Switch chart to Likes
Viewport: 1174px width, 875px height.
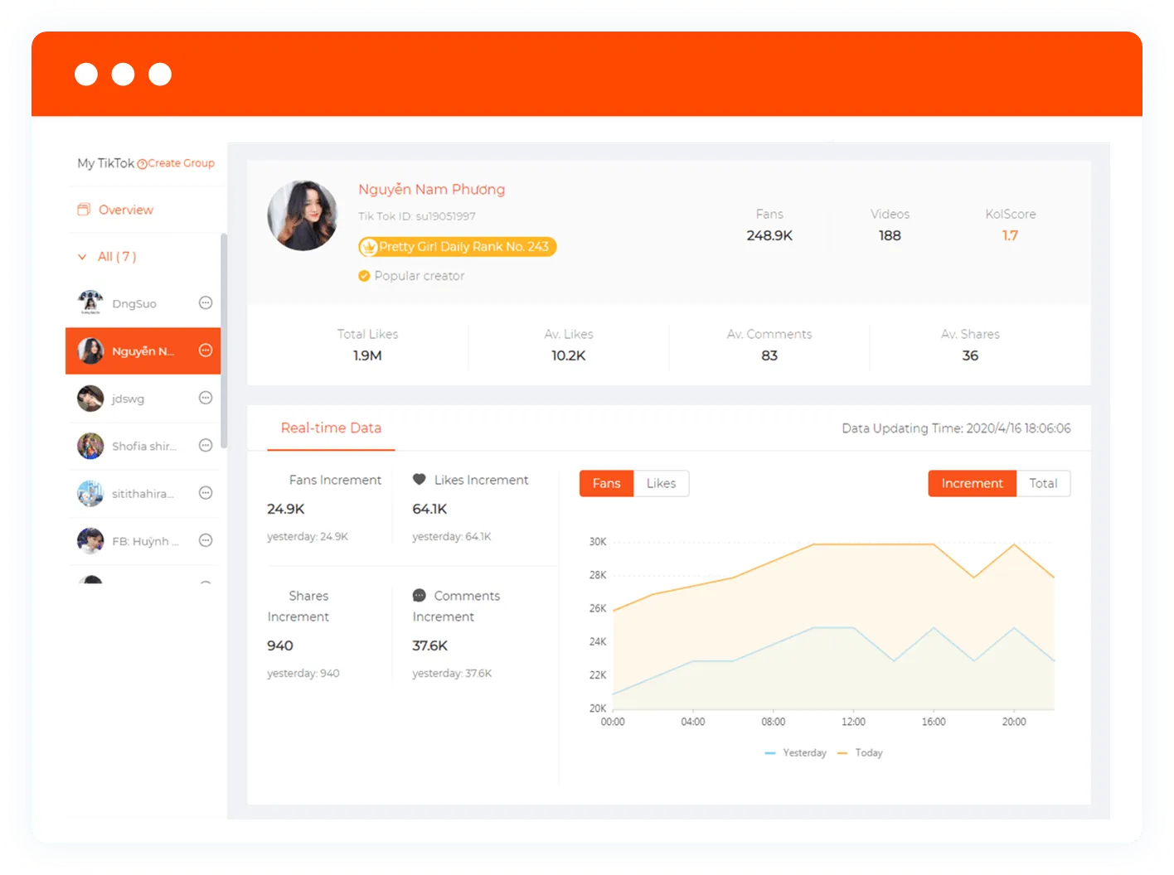tap(661, 483)
